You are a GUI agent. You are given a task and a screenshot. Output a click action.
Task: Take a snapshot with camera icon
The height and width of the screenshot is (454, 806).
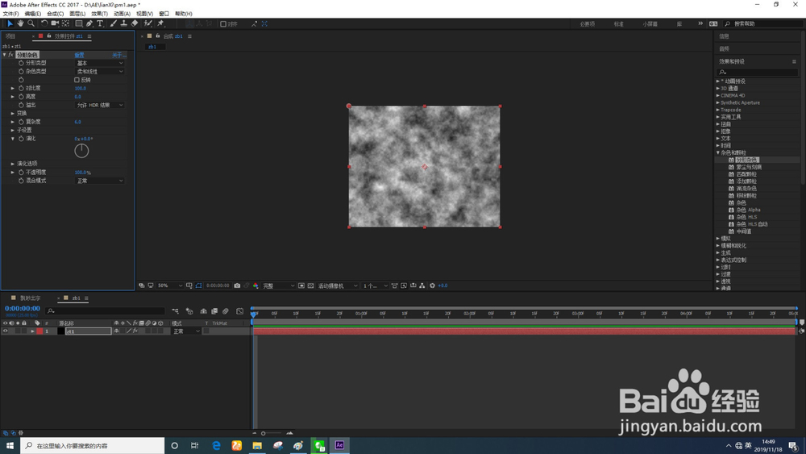pos(237,285)
